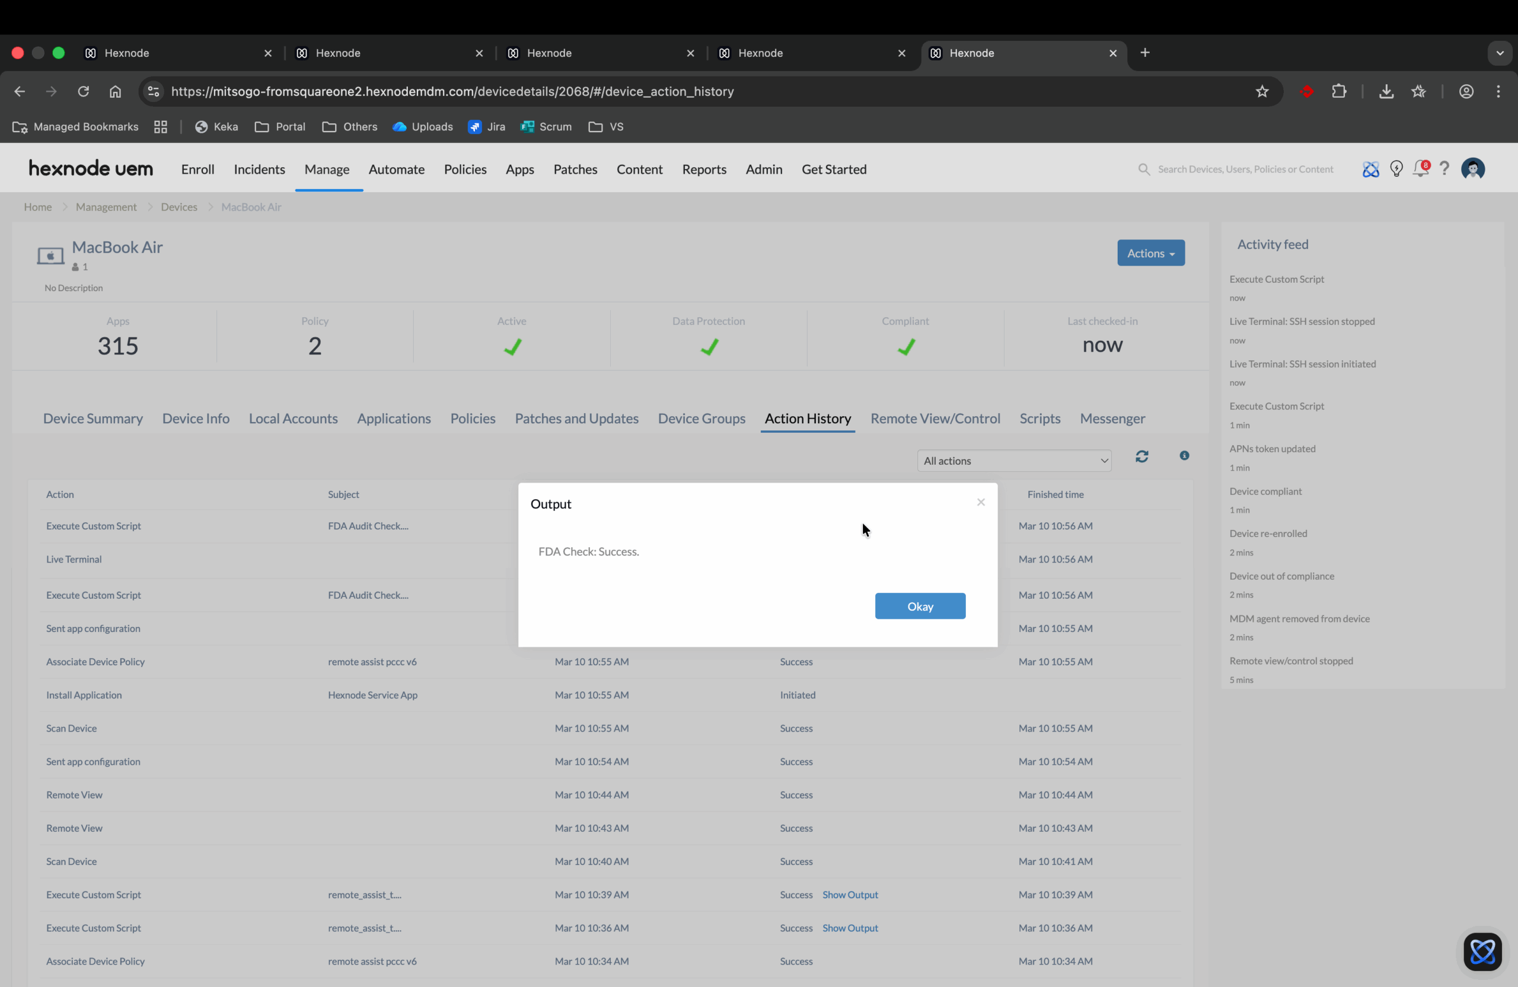The image size is (1518, 987).
Task: Click the Devices breadcrumb link
Action: coord(178,206)
